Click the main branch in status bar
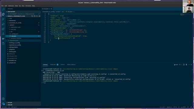The width and height of the screenshot is (194, 109). pyautogui.click(x=5, y=107)
